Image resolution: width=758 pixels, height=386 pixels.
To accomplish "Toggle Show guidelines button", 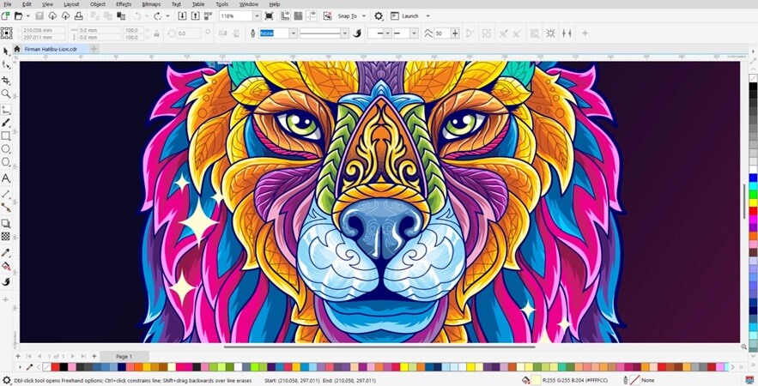I will [312, 16].
